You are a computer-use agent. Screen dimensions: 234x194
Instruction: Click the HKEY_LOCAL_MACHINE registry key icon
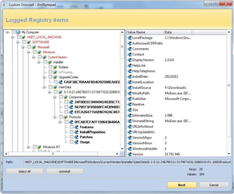[24, 37]
